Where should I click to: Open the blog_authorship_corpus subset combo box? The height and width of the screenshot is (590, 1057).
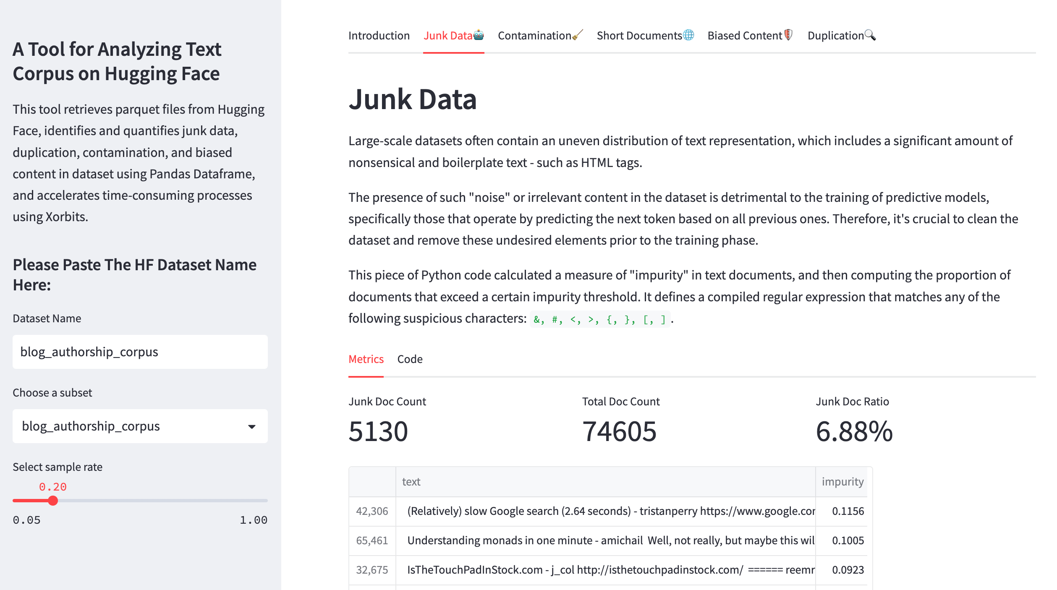coord(126,426)
